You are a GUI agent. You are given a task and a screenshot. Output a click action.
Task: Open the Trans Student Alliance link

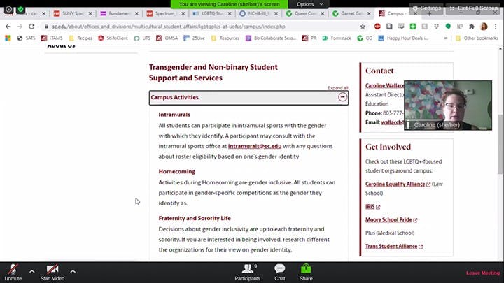(x=391, y=246)
